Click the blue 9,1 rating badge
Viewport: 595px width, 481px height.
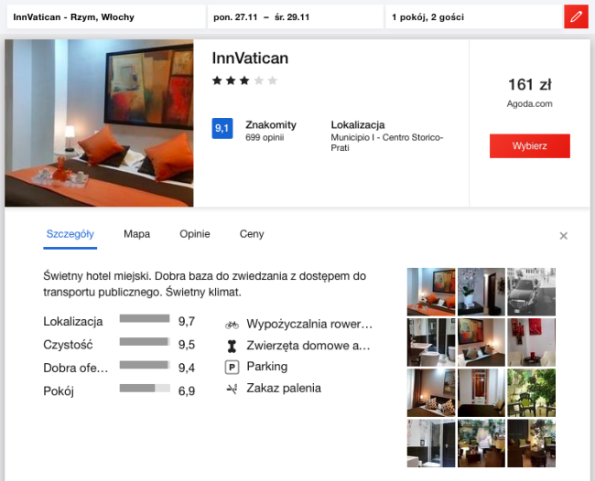pos(222,129)
